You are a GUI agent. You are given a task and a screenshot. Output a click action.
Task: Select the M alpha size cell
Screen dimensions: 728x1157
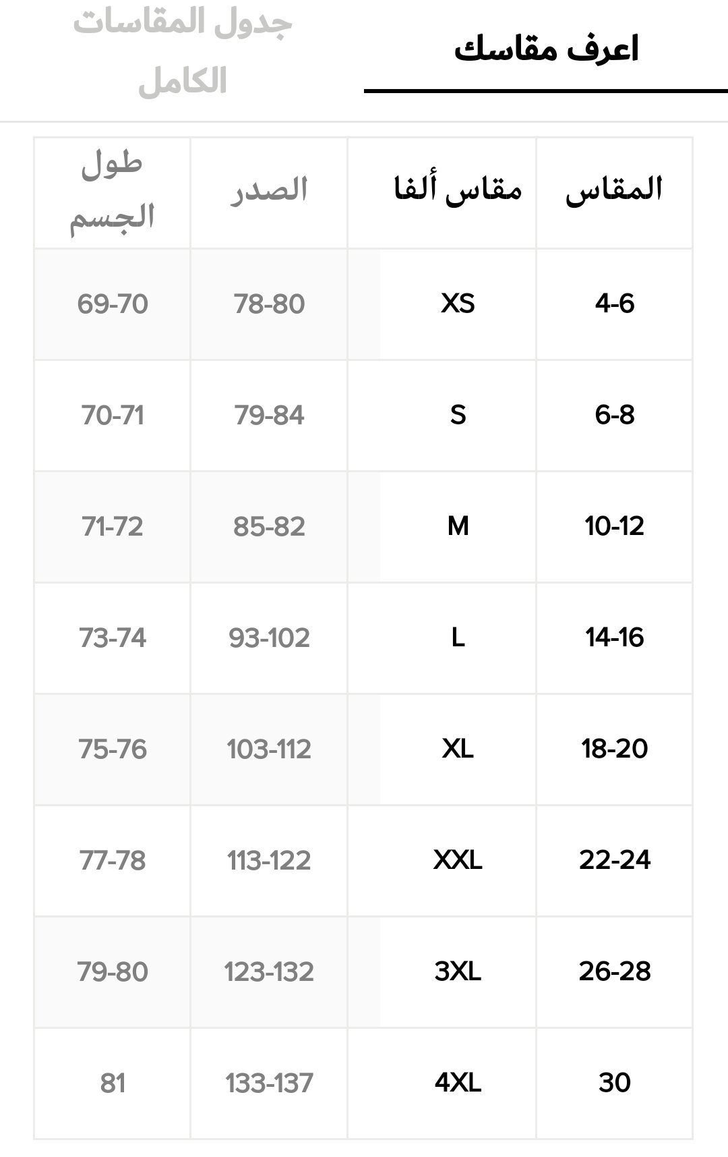click(x=458, y=526)
